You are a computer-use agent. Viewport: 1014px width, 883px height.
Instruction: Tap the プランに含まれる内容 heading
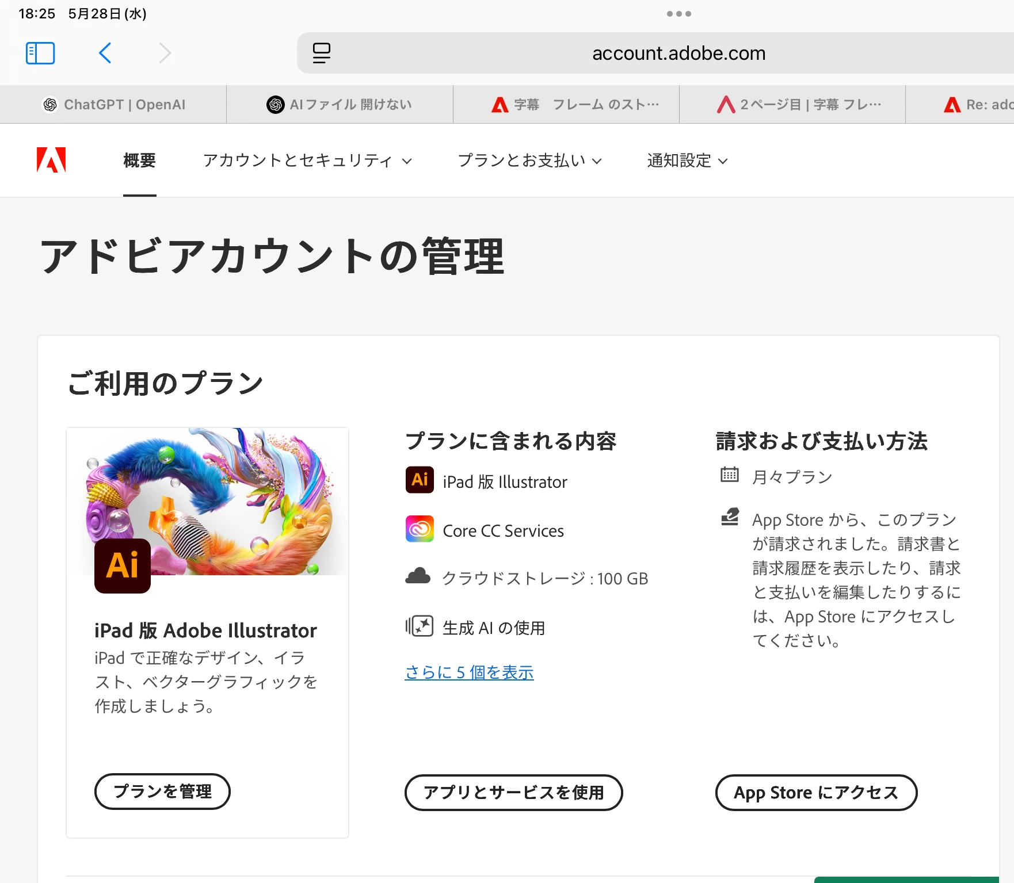511,441
